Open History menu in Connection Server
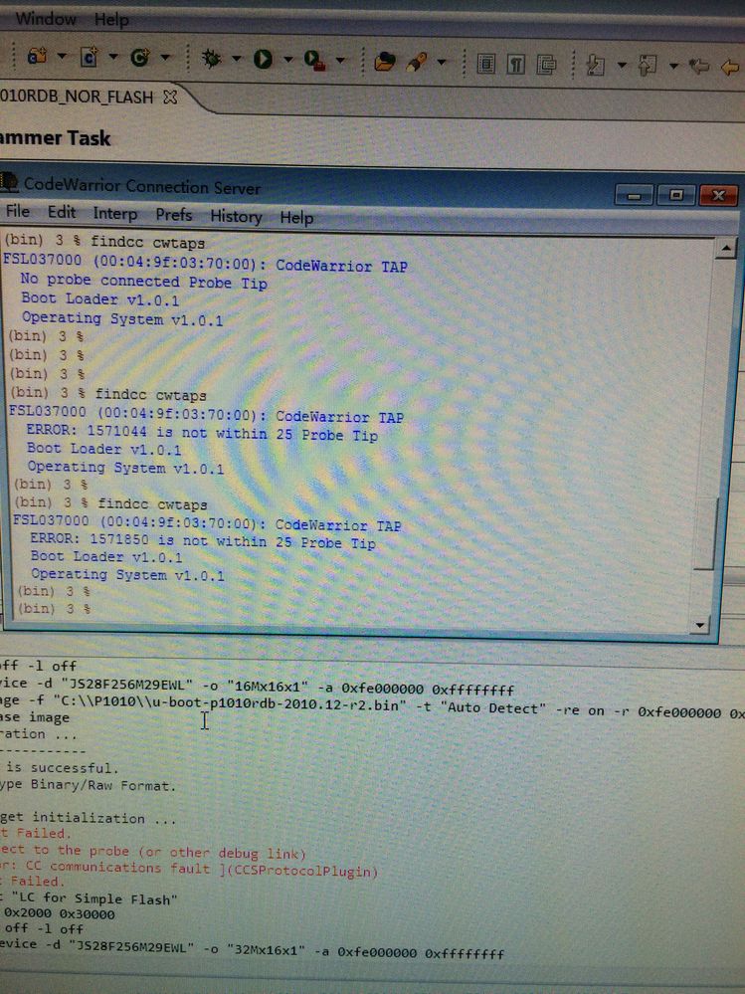This screenshot has width=745, height=994. coord(236,216)
